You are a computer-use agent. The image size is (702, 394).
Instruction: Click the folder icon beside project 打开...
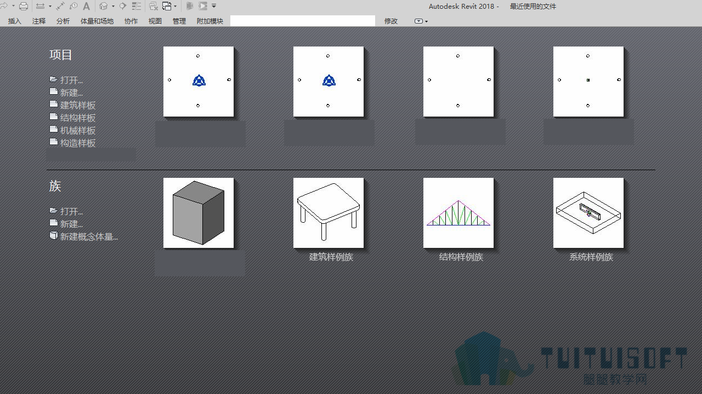[x=53, y=79]
